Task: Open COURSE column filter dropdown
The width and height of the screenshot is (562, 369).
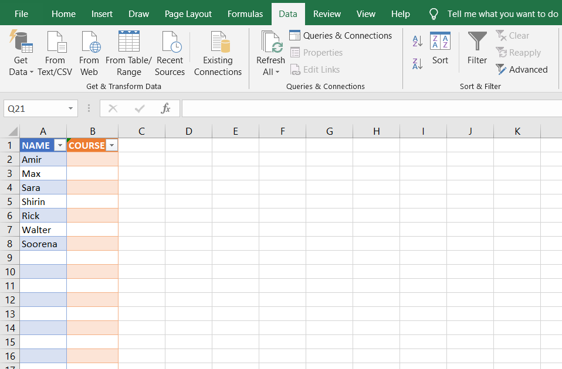Action: [112, 145]
